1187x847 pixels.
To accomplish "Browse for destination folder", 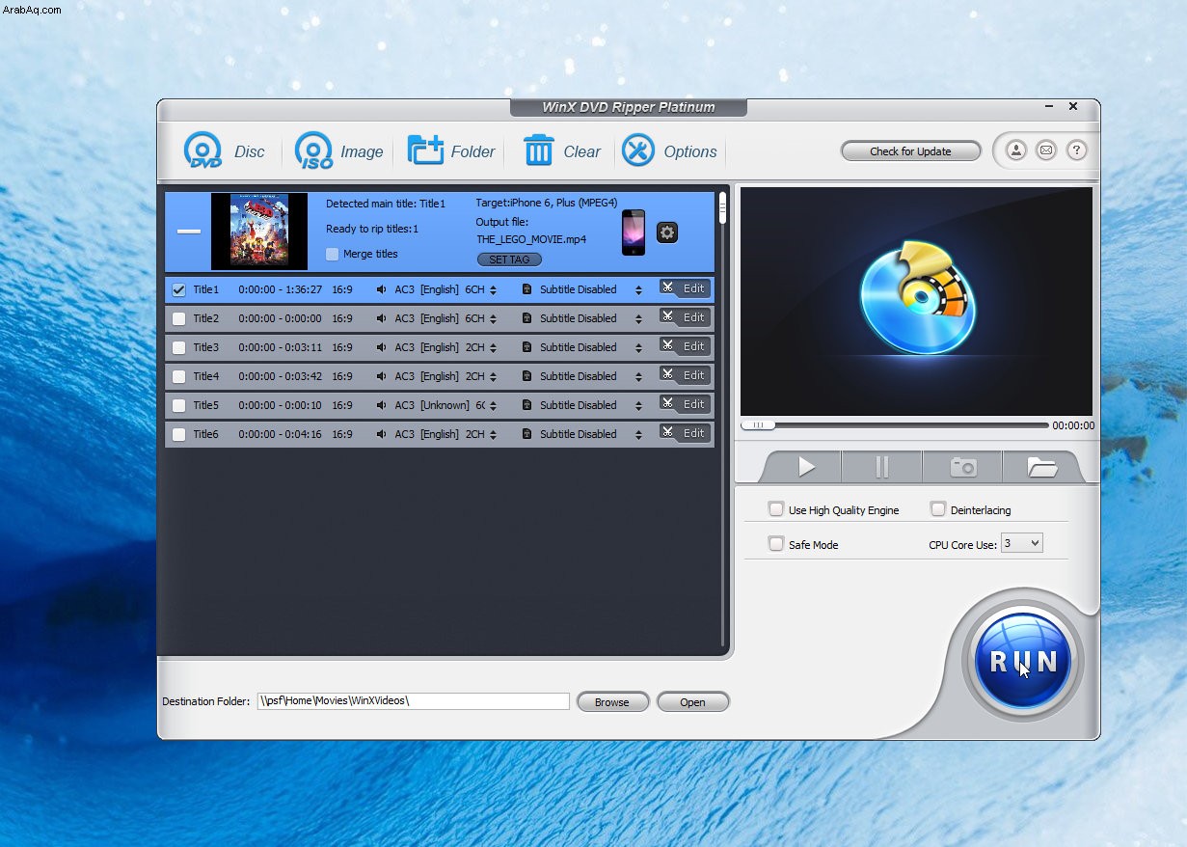I will coord(611,702).
